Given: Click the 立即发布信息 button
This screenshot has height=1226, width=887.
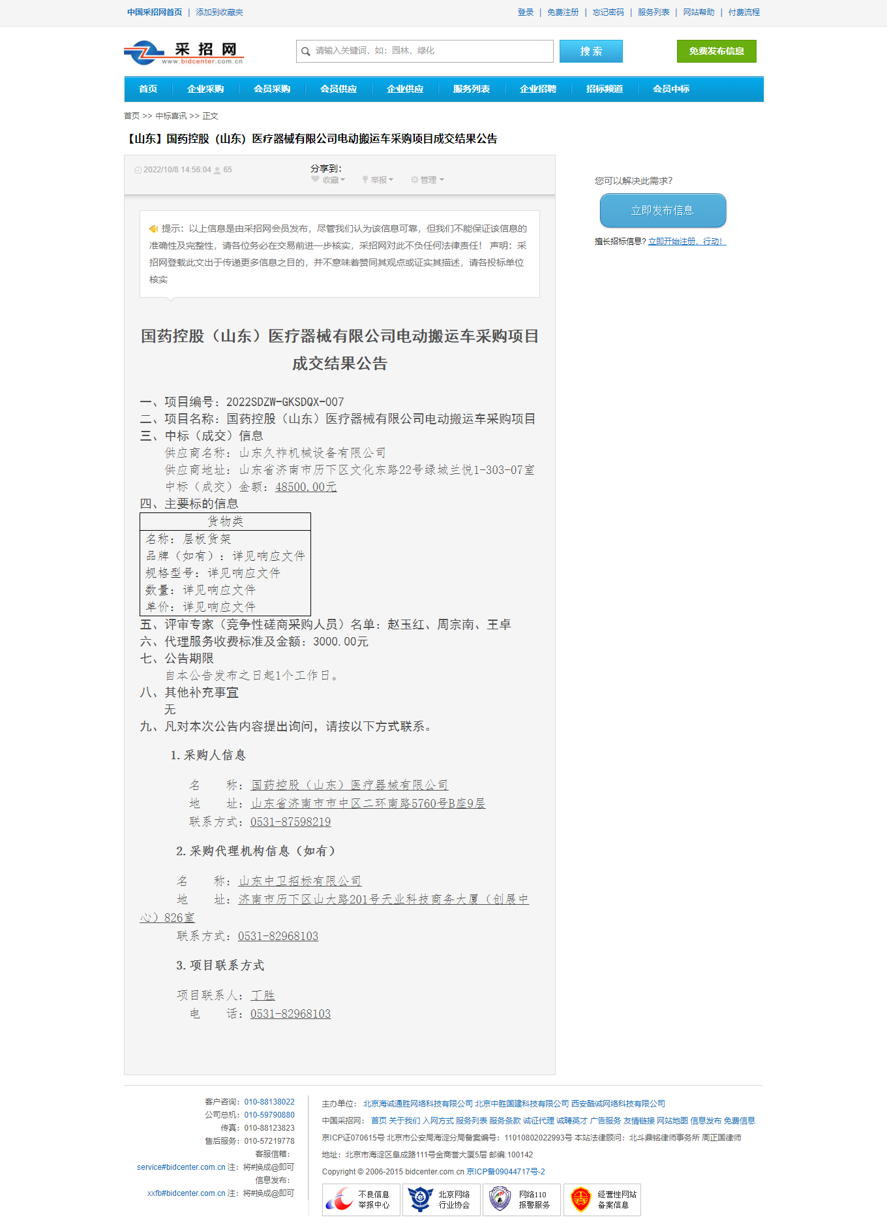Looking at the screenshot, I should coord(663,210).
